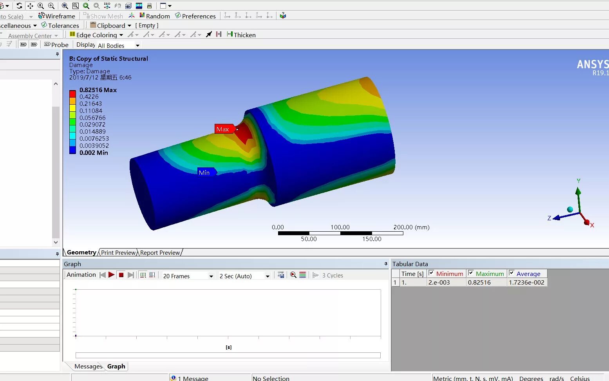609x381 pixels.
Task: Click the red legend color band
Action: (72, 94)
